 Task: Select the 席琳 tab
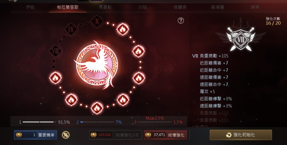pos(255,7)
